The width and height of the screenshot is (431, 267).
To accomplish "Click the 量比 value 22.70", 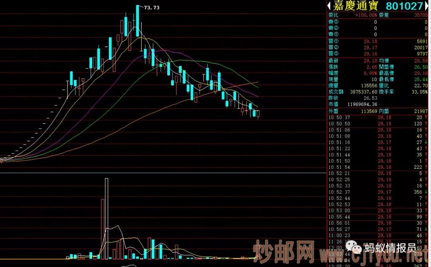I will (421, 86).
